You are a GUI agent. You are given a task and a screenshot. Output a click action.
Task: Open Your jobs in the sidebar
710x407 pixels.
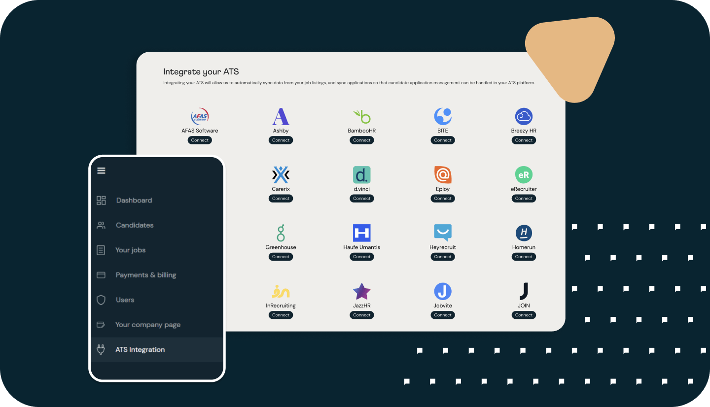click(158, 250)
